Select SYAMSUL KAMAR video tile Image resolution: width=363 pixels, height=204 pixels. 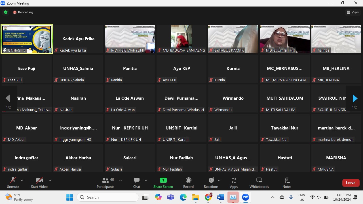tap(233, 39)
